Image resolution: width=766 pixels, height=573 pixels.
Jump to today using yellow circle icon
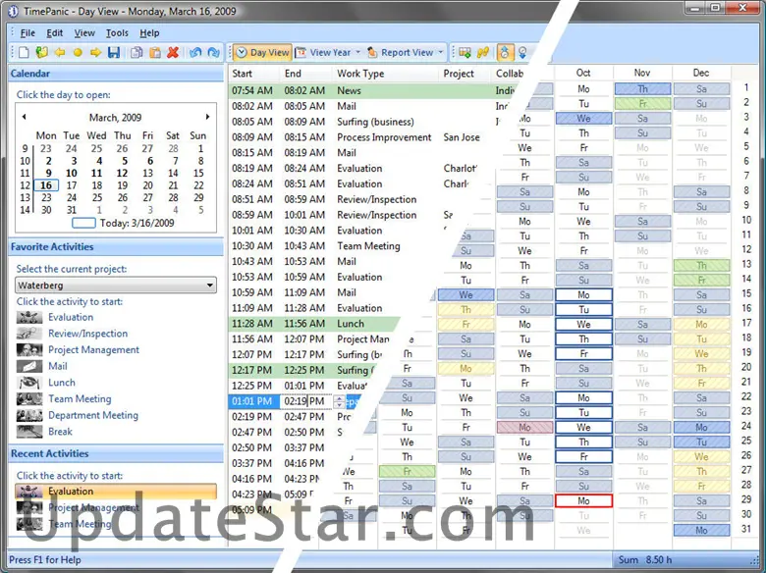[x=78, y=52]
